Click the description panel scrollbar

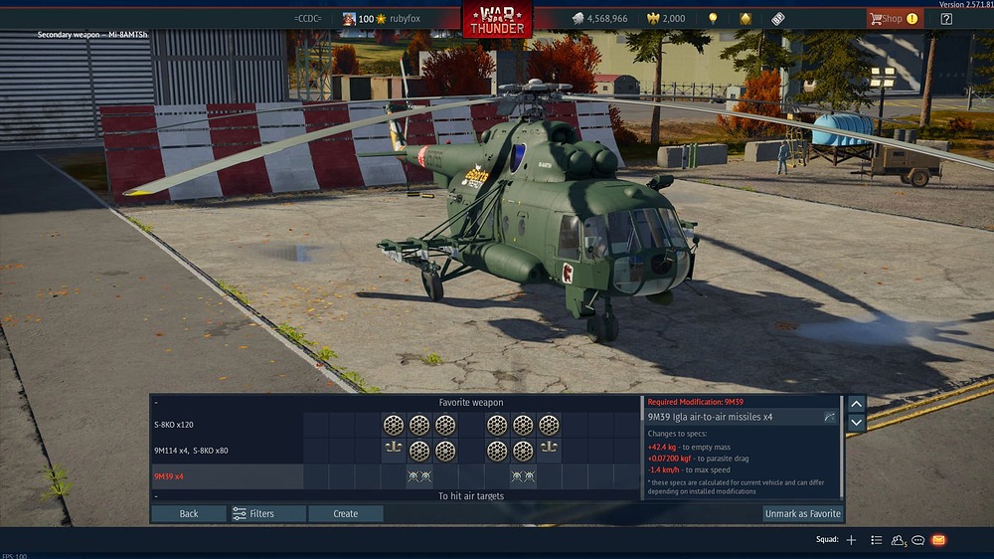(x=842, y=447)
